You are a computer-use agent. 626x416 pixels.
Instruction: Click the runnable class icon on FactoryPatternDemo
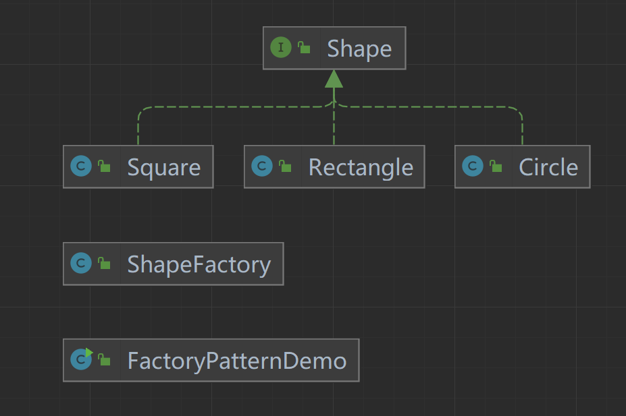[81, 360]
